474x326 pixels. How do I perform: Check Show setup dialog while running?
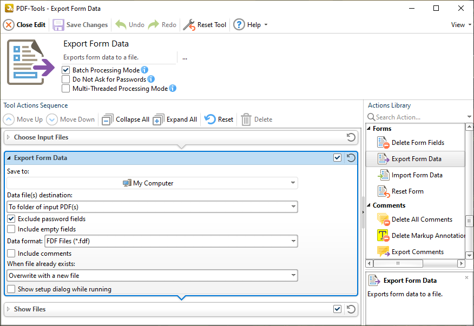pyautogui.click(x=11, y=289)
